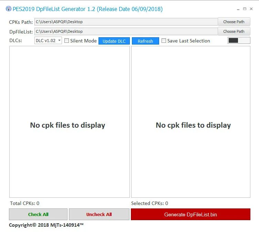Tick the Save Last Selection checkbox
The image size is (259, 235).
[x=164, y=41]
